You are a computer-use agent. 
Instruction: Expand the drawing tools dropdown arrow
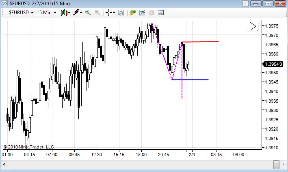[x=81, y=13]
